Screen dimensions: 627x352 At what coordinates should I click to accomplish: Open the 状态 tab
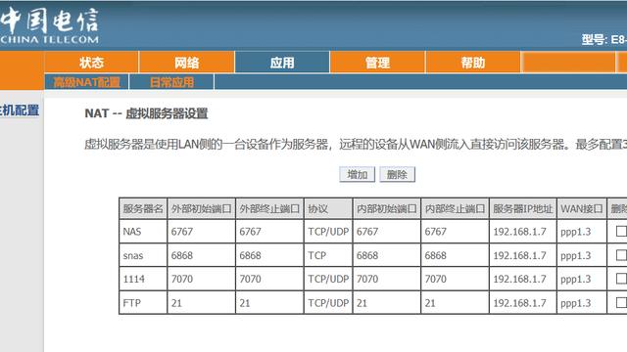[91, 63]
